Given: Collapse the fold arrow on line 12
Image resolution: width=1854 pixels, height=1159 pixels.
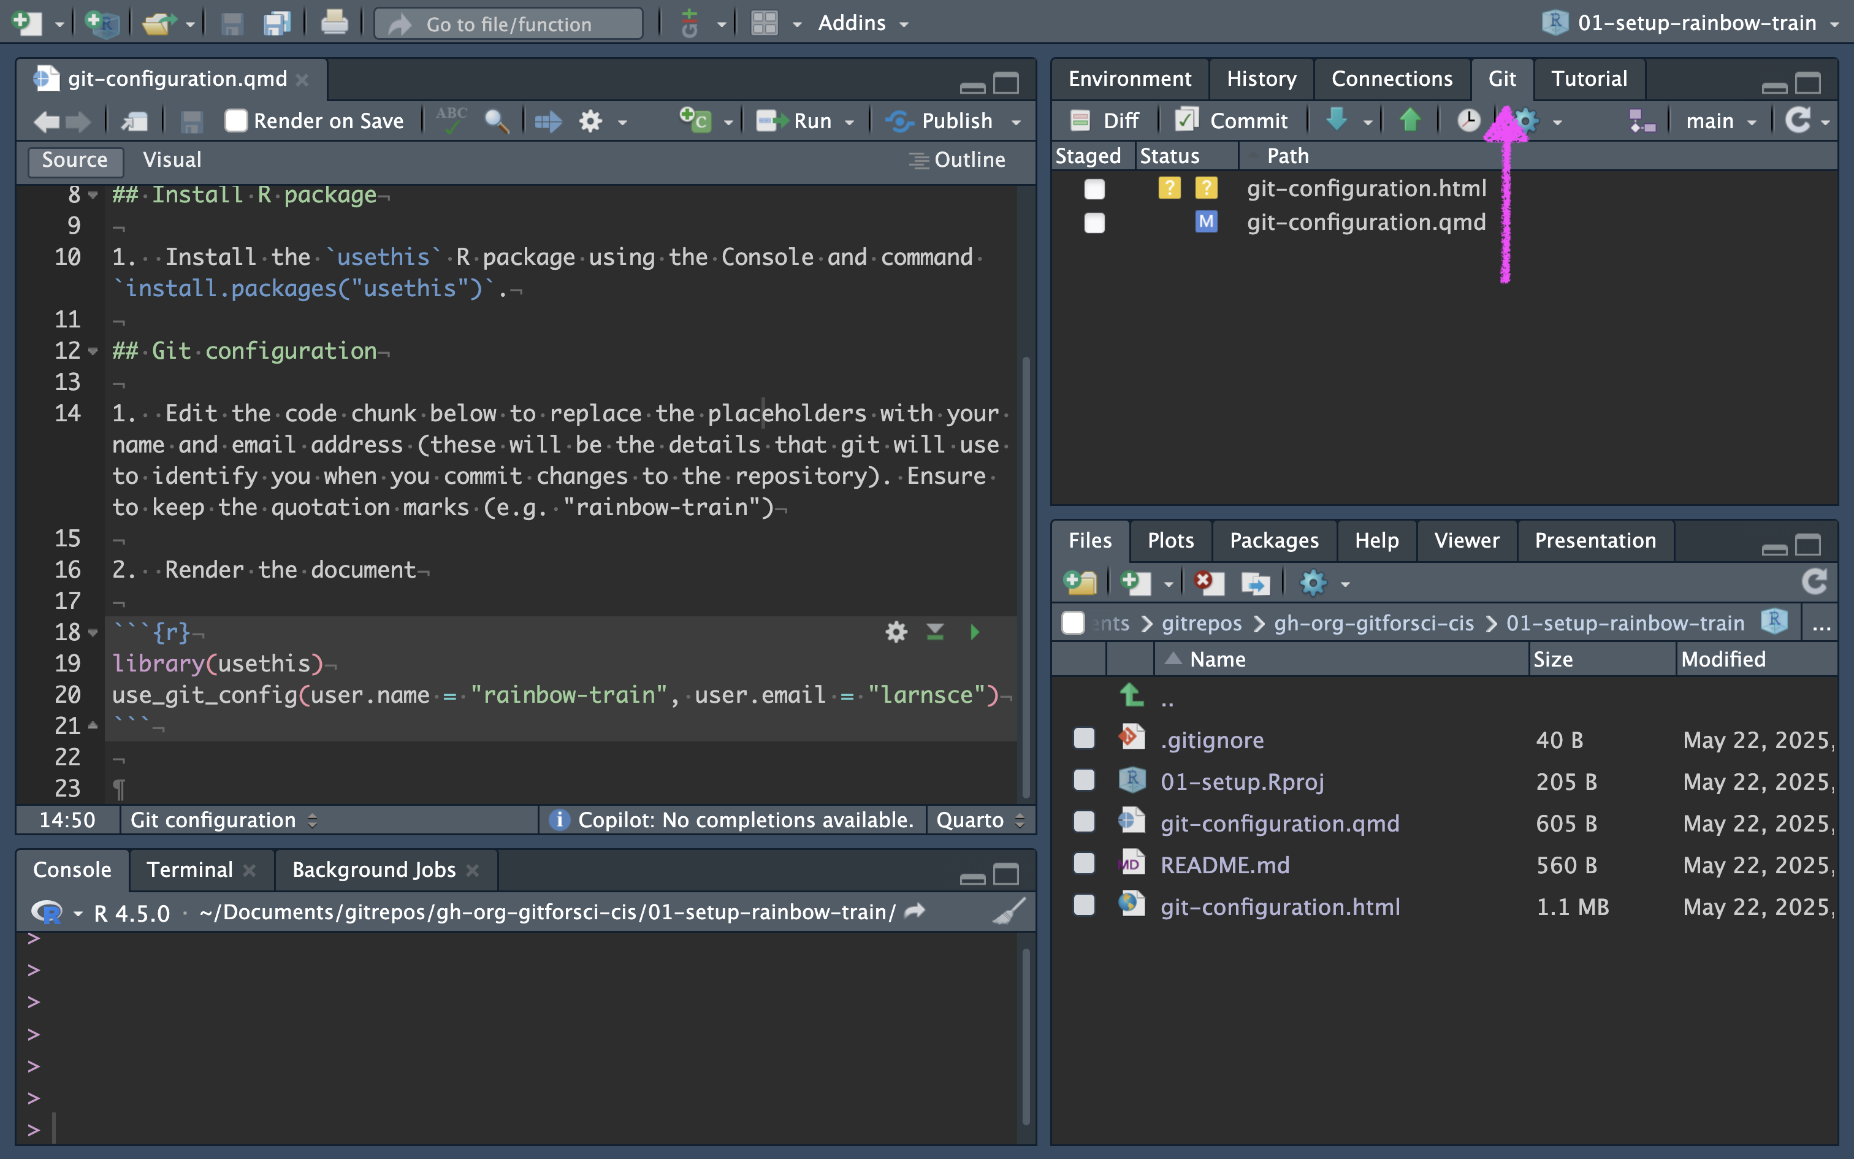Looking at the screenshot, I should [x=93, y=351].
